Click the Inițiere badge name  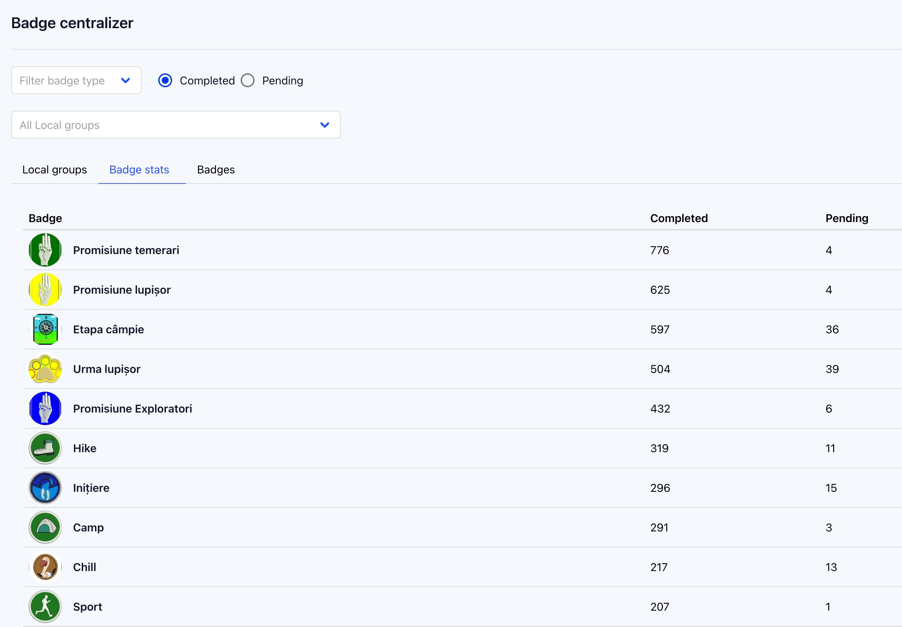(x=91, y=488)
